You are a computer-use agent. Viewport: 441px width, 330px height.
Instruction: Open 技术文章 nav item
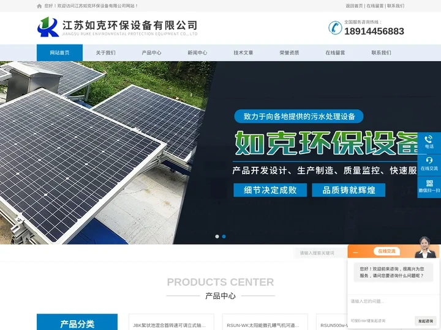tap(243, 53)
